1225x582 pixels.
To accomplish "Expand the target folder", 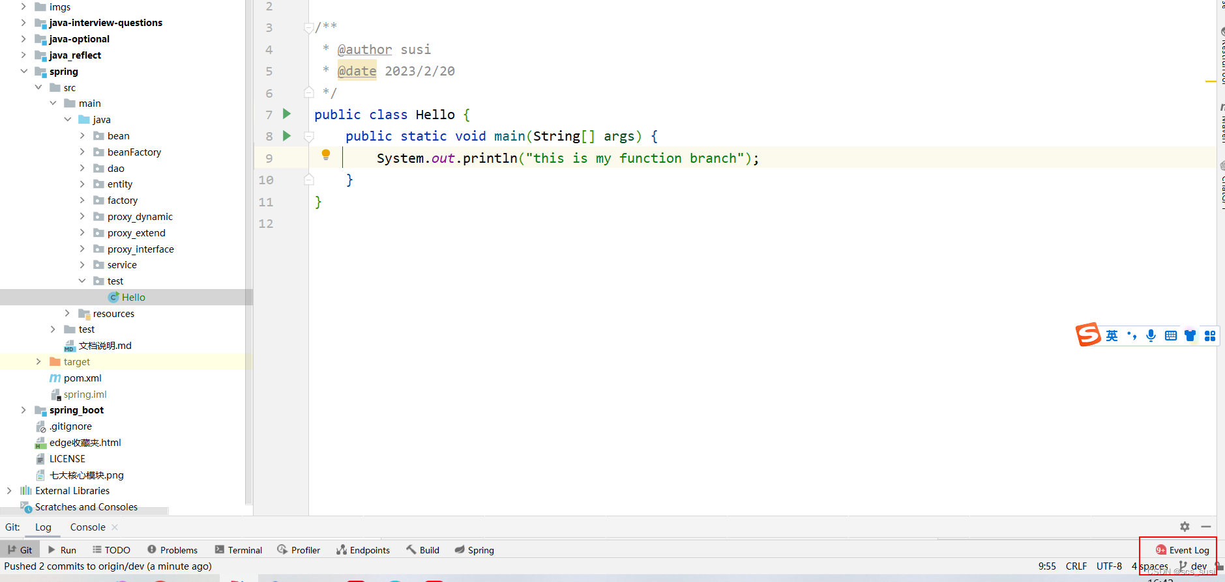I will point(38,362).
